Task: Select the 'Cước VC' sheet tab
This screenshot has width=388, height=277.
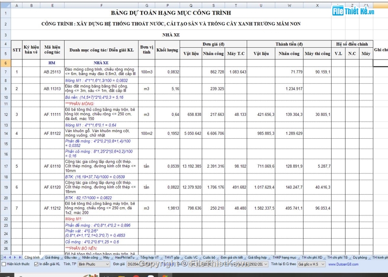Action: pyautogui.click(x=191, y=257)
